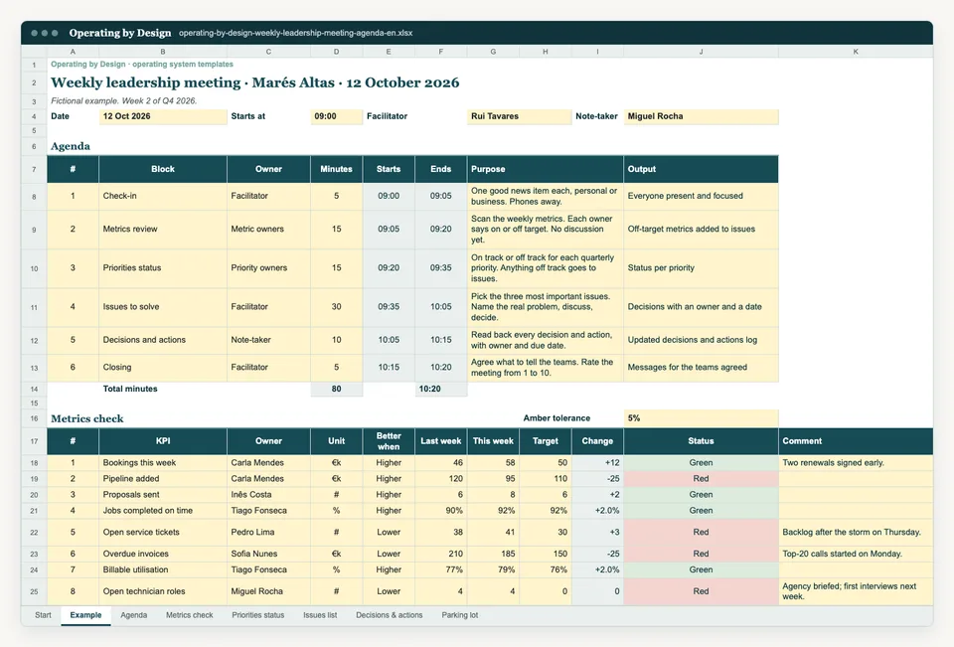
Task: Select column A header
Action: tap(73, 52)
